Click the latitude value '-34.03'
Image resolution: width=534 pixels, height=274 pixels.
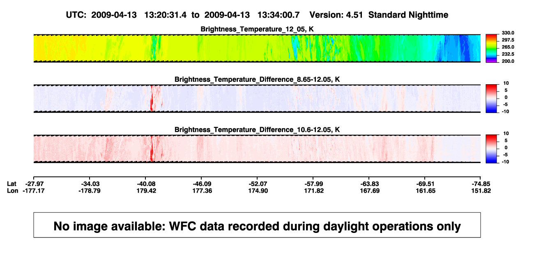[x=91, y=184]
